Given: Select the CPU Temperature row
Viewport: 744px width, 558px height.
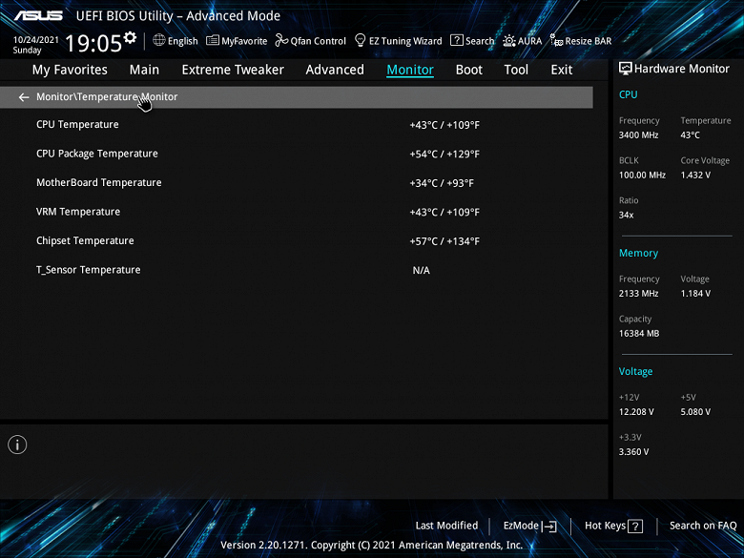Looking at the screenshot, I should pos(296,125).
